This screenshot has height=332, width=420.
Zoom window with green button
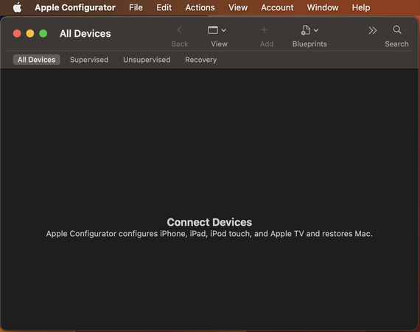click(x=43, y=33)
